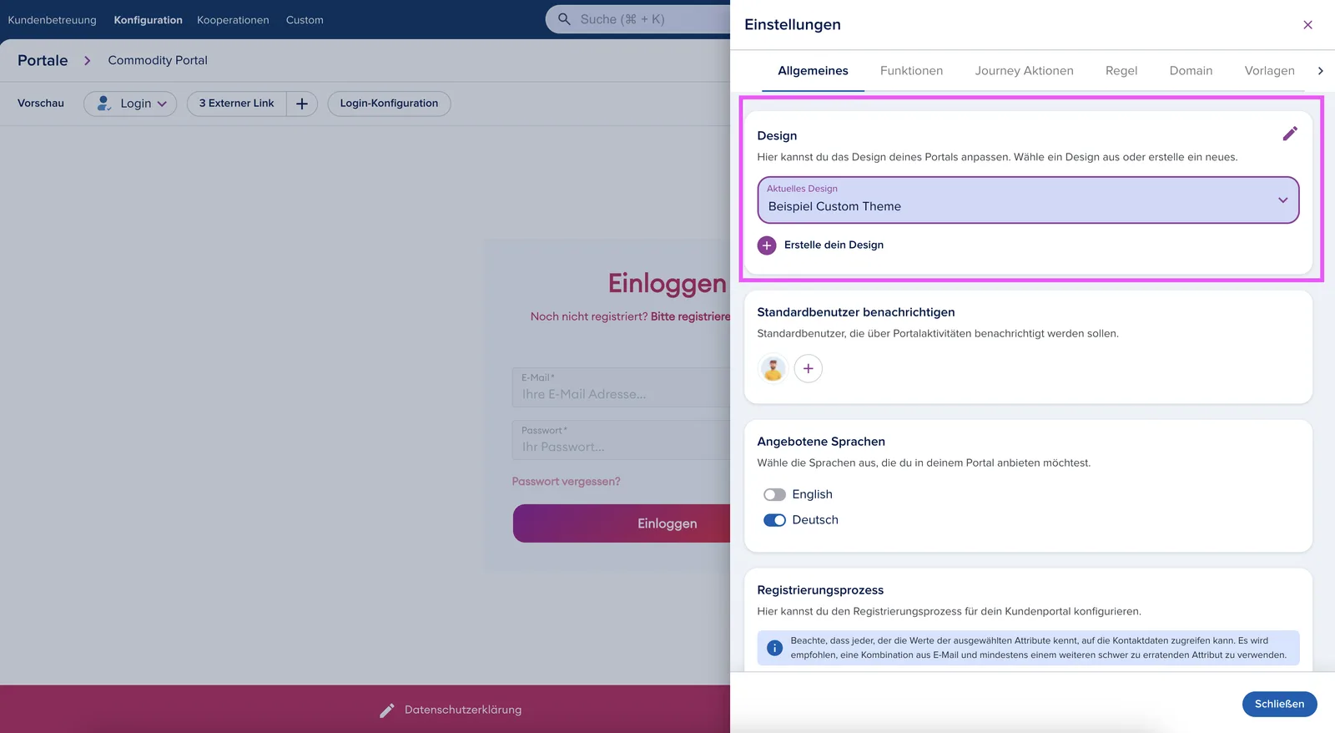
Task: Close the Einstellungen panel with the X
Action: pos(1307,25)
